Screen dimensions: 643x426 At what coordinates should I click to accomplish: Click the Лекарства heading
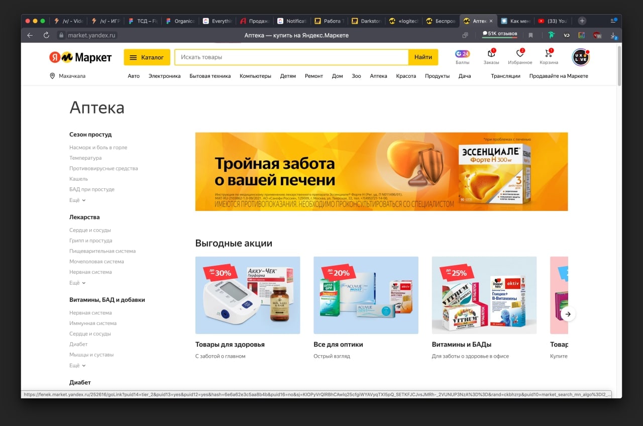(x=84, y=217)
